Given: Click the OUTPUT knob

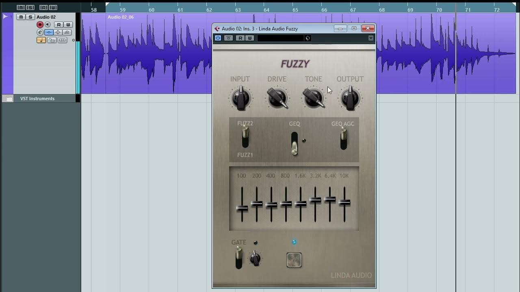Looking at the screenshot, I should click(350, 98).
